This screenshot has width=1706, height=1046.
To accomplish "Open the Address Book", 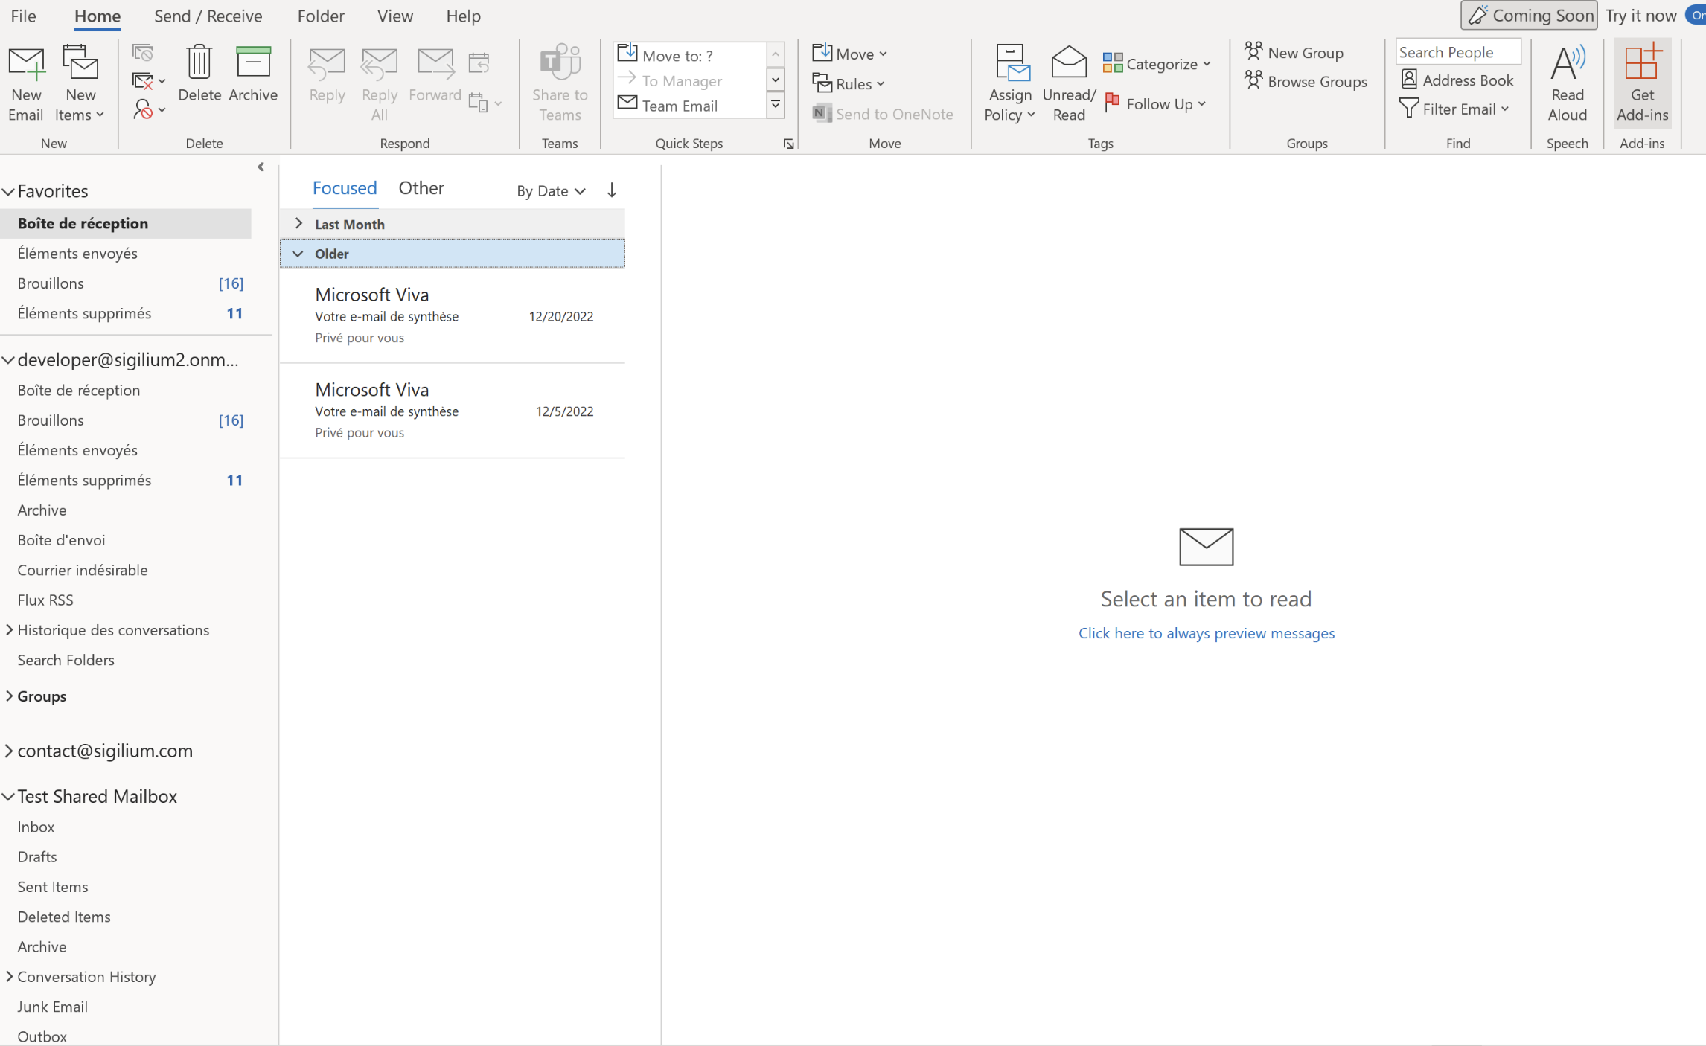I will pos(1457,80).
